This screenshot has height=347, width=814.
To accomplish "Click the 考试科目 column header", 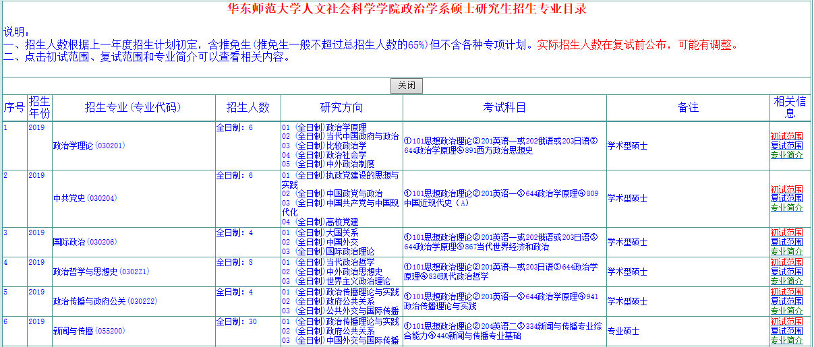I will pos(504,108).
